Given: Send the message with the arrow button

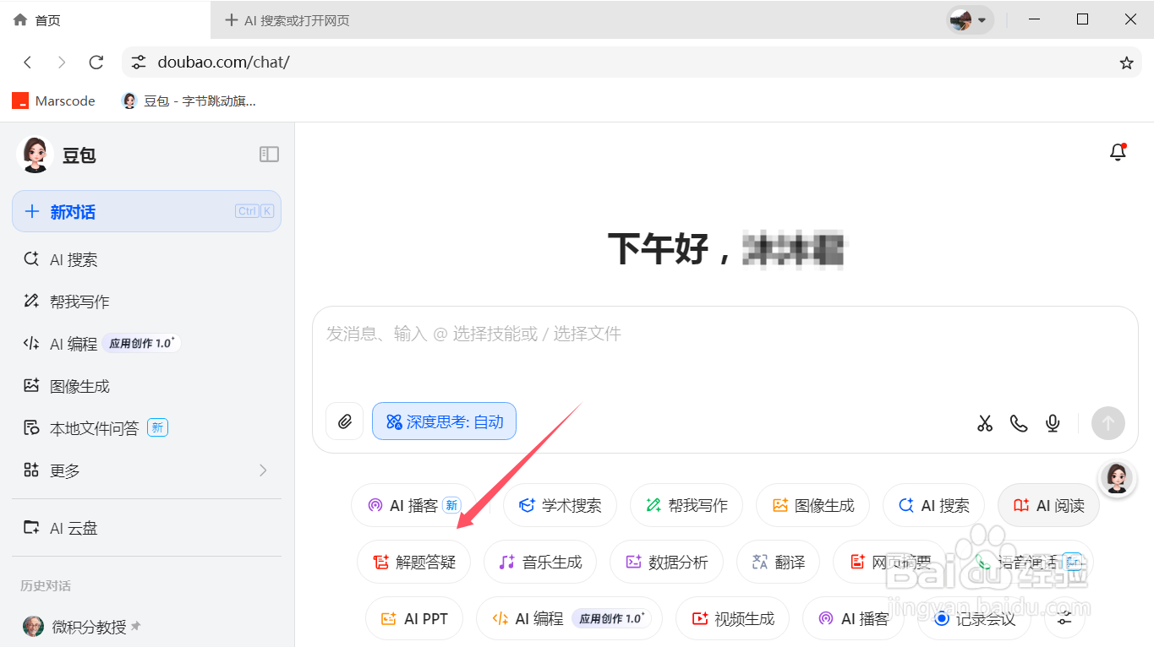Looking at the screenshot, I should point(1108,422).
